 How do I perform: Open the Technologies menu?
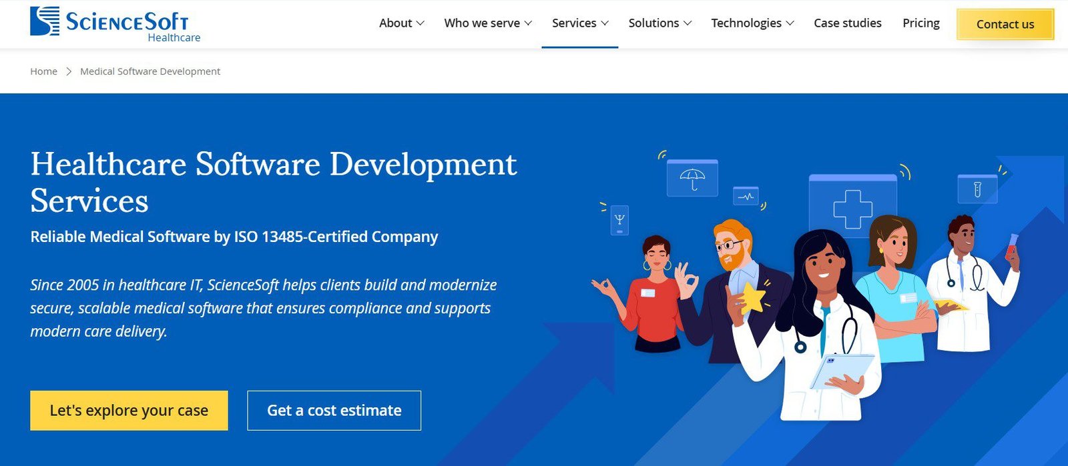pyautogui.click(x=753, y=23)
